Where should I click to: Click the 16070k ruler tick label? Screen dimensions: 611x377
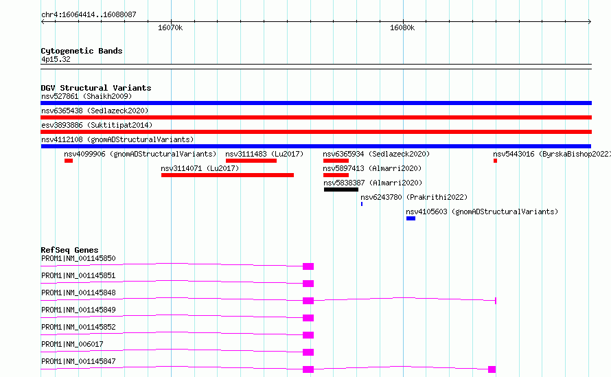[x=170, y=27]
